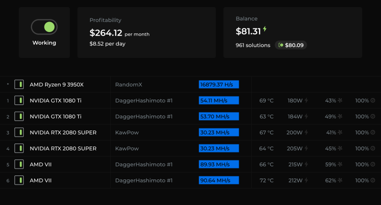Click load gauge icon in device 3 row
Viewport: 381px width, 205px height.
(373, 132)
